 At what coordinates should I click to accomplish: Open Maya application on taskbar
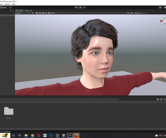pyautogui.click(x=45, y=135)
